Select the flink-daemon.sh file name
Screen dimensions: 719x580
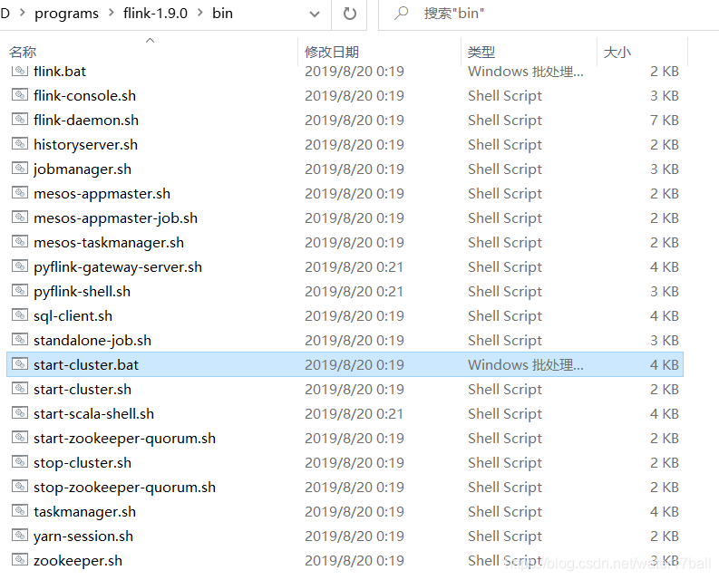click(86, 120)
